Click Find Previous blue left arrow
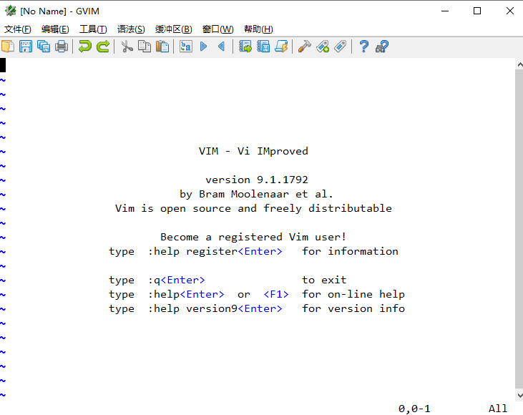The width and height of the screenshot is (523, 415). click(x=221, y=47)
